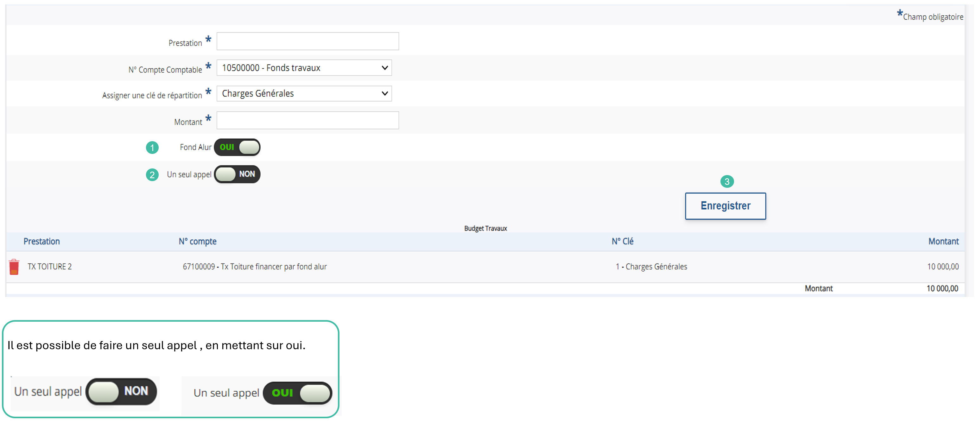Click the 10 000,00 amount in TX TOITURE row

pyautogui.click(x=943, y=267)
